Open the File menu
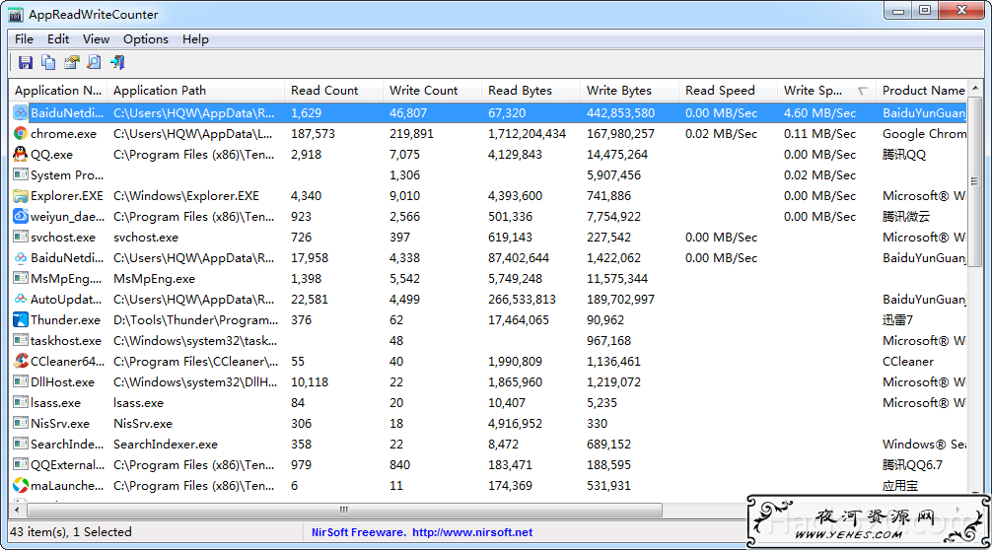992x550 pixels. click(24, 39)
